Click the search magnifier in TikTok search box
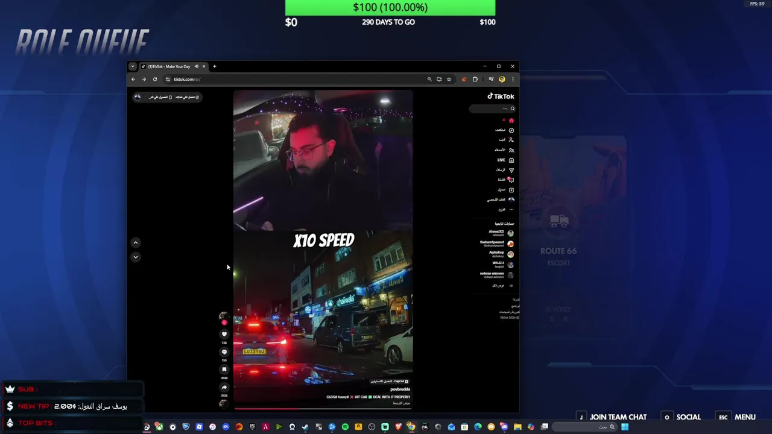772x434 pixels. coord(513,108)
